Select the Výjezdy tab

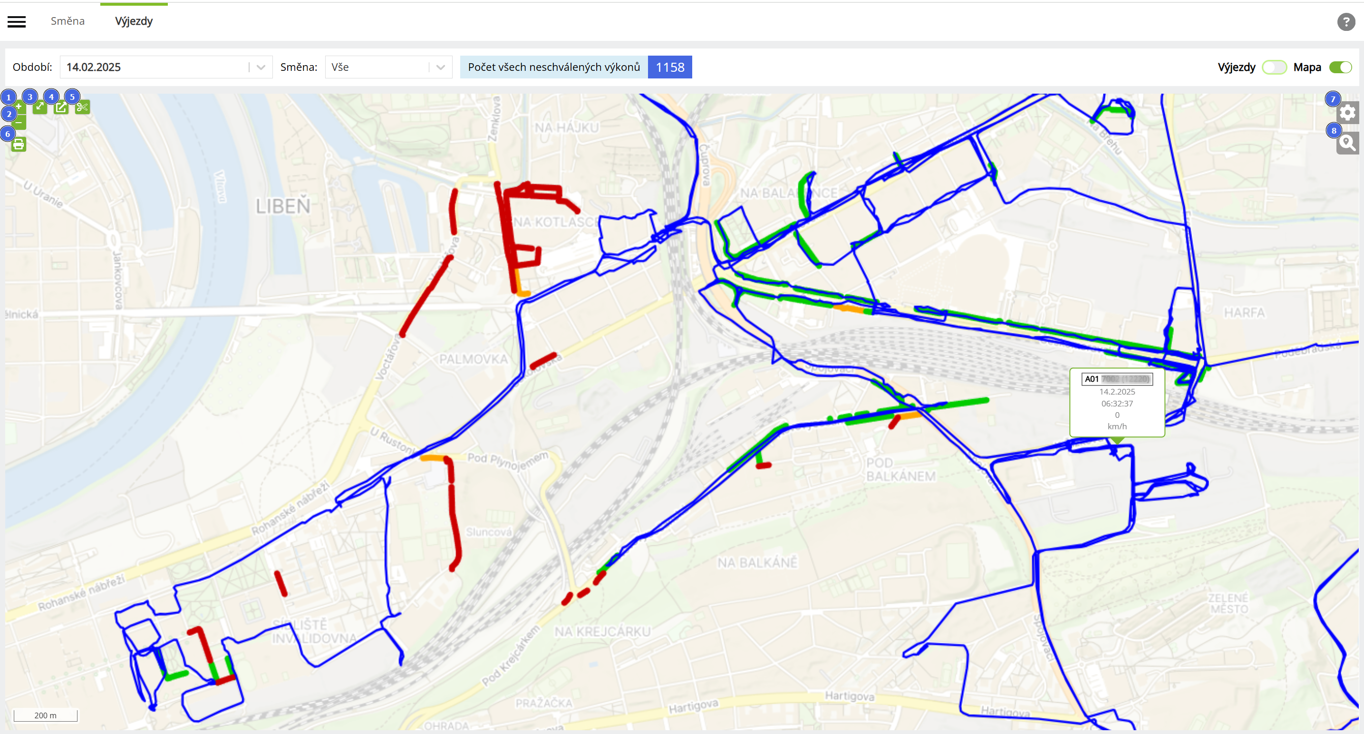134,21
